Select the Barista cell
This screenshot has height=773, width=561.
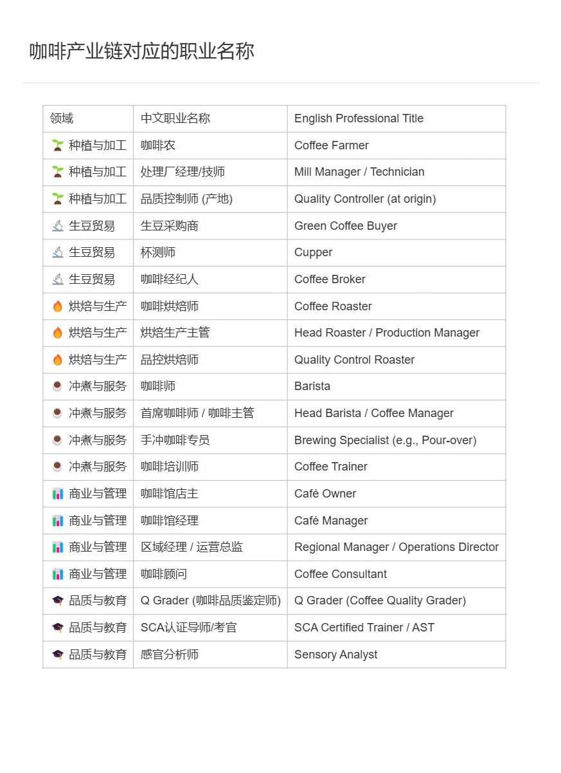pos(396,386)
